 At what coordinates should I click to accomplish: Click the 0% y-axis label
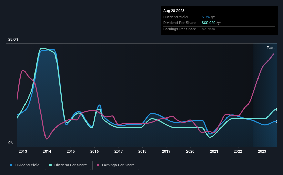coord(11,143)
